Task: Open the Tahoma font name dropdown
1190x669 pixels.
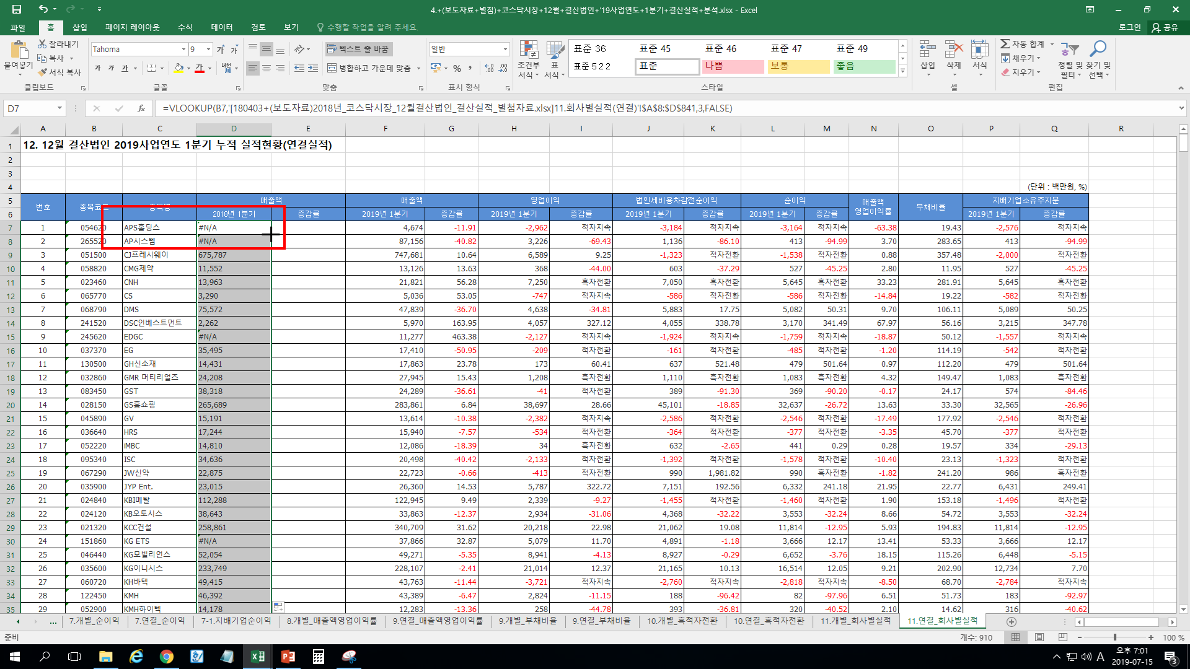Action: pos(183,49)
